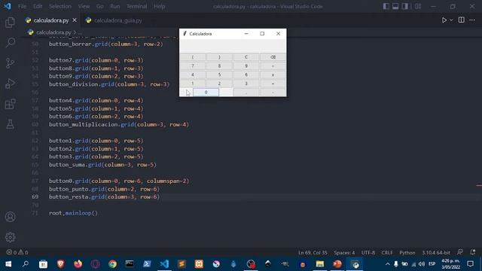The height and width of the screenshot is (271, 482).
Task: Open the Accounts menu icon
Action: coord(10,217)
